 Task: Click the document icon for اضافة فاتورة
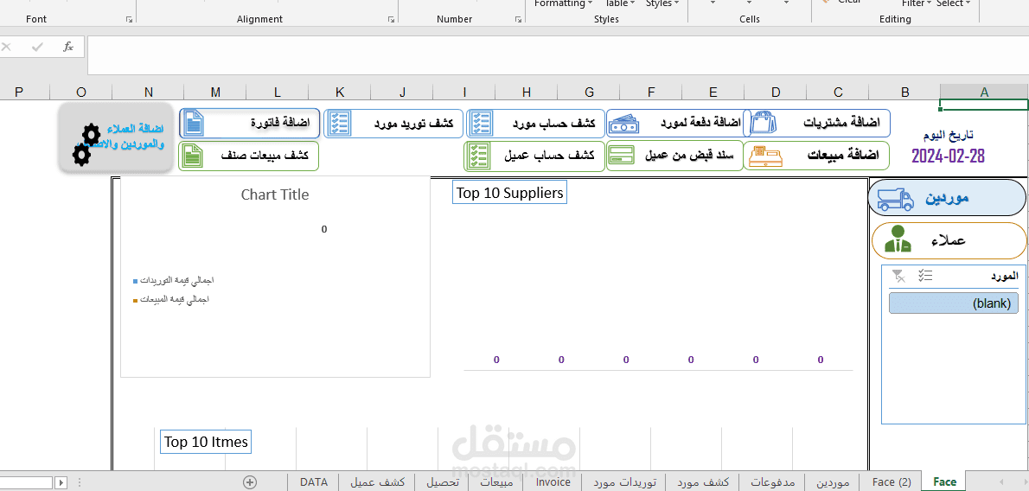click(192, 124)
